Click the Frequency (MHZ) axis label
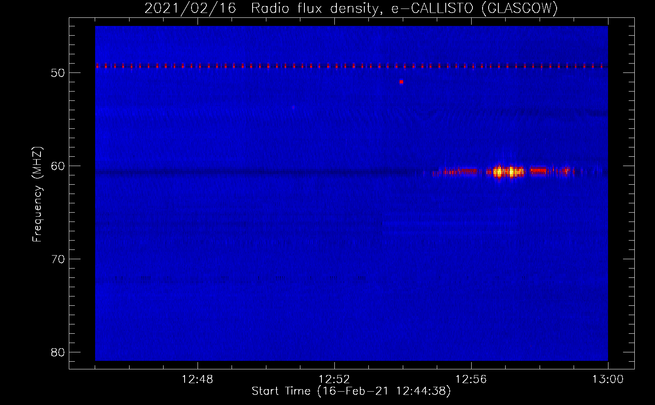 click(x=37, y=194)
